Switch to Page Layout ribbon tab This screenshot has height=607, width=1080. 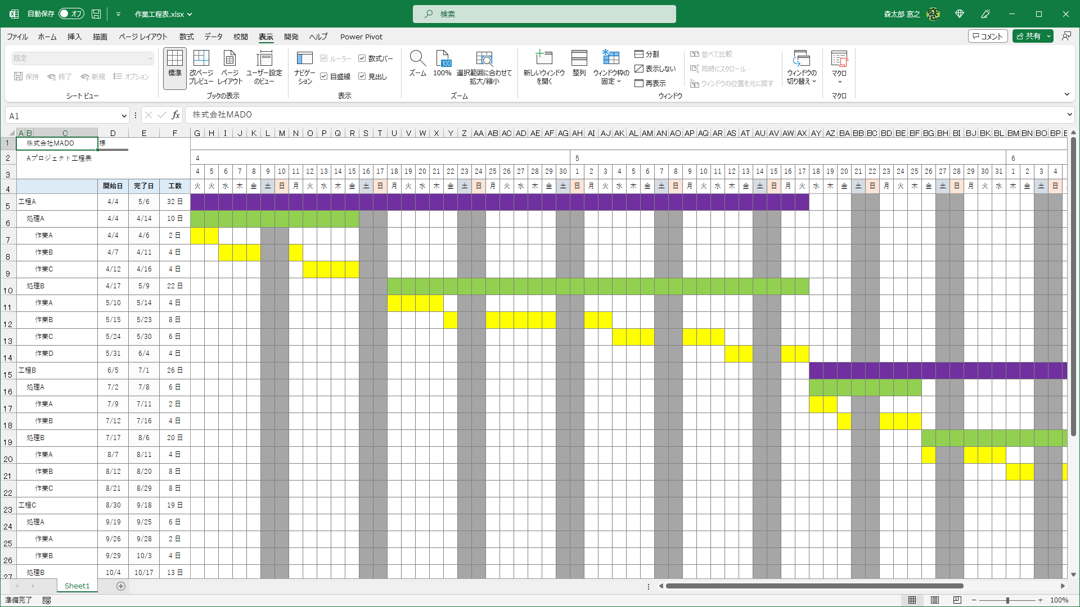pyautogui.click(x=143, y=37)
